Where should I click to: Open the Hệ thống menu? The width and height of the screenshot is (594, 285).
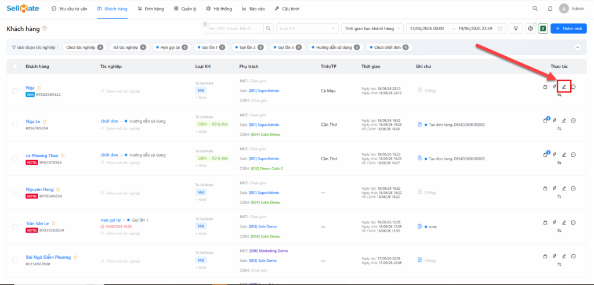click(220, 9)
